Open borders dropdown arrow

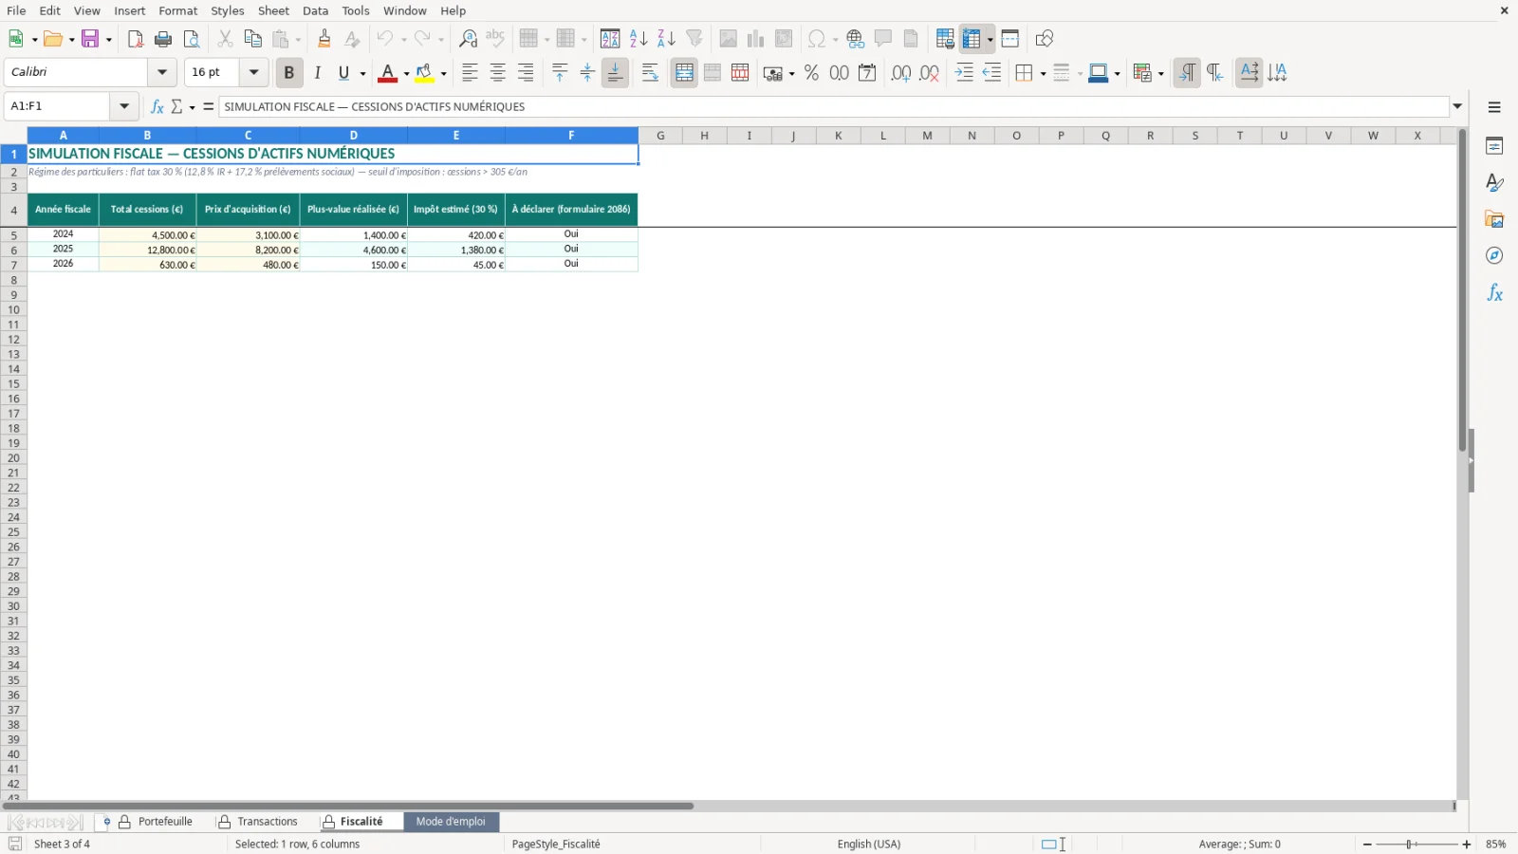[x=1043, y=73]
